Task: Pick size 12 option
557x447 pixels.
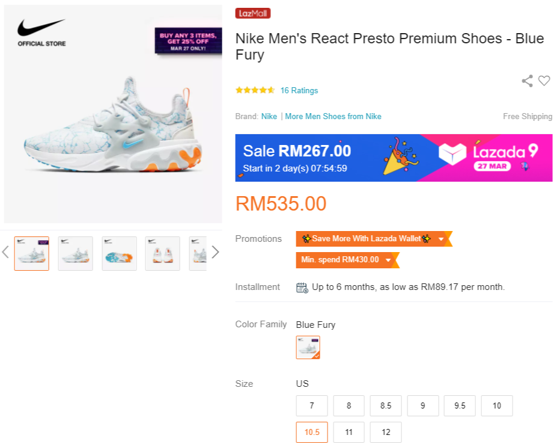Action: click(386, 432)
